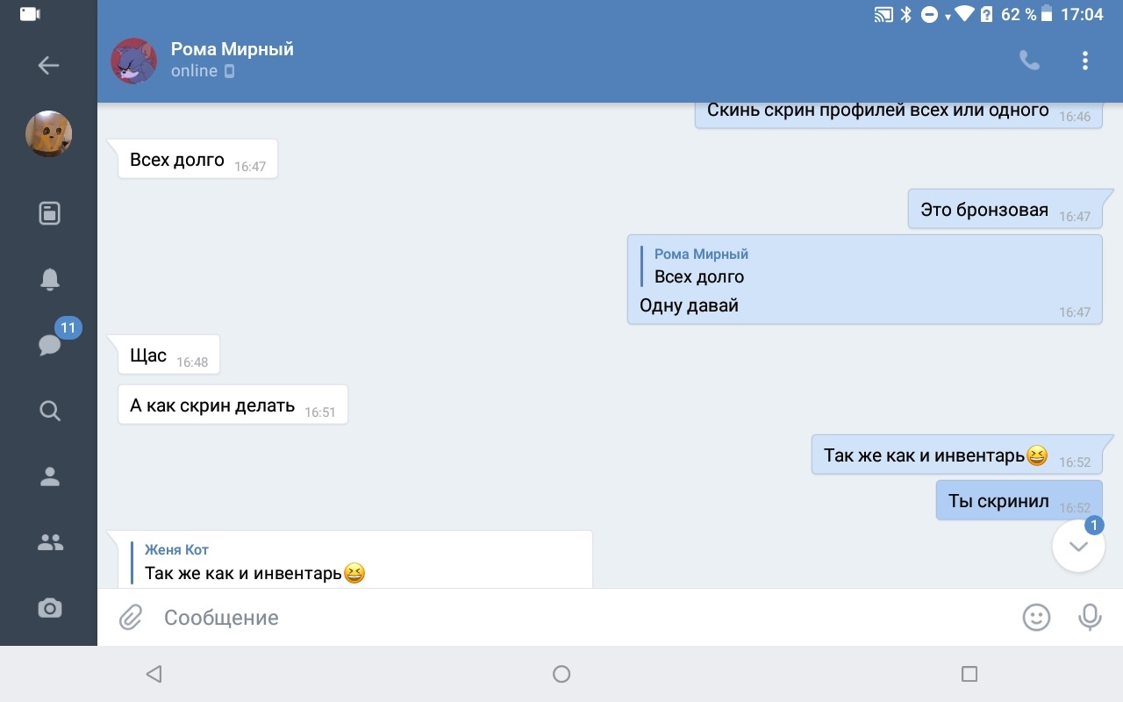Open the emoji smiley picker
1123x702 pixels.
coord(1036,618)
